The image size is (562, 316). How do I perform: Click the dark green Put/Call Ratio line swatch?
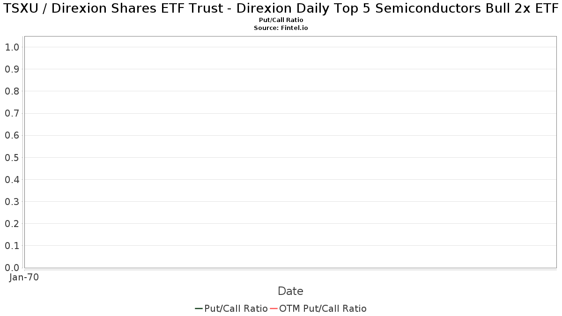(199, 309)
